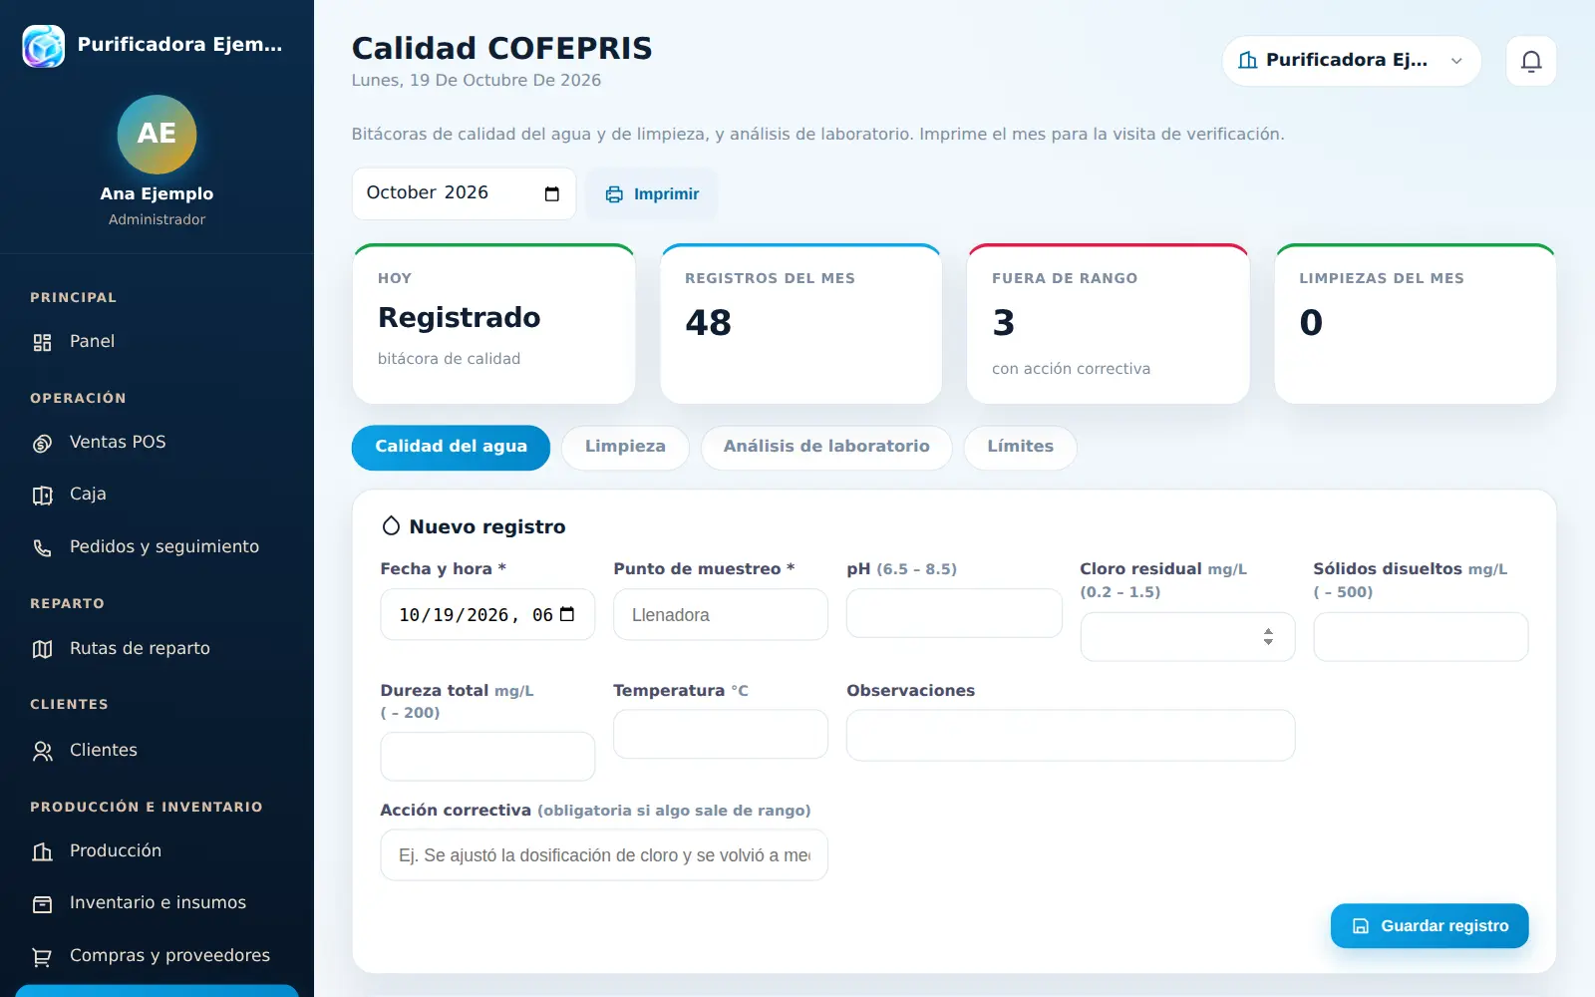Click the Cloro residual input field

1187,637
